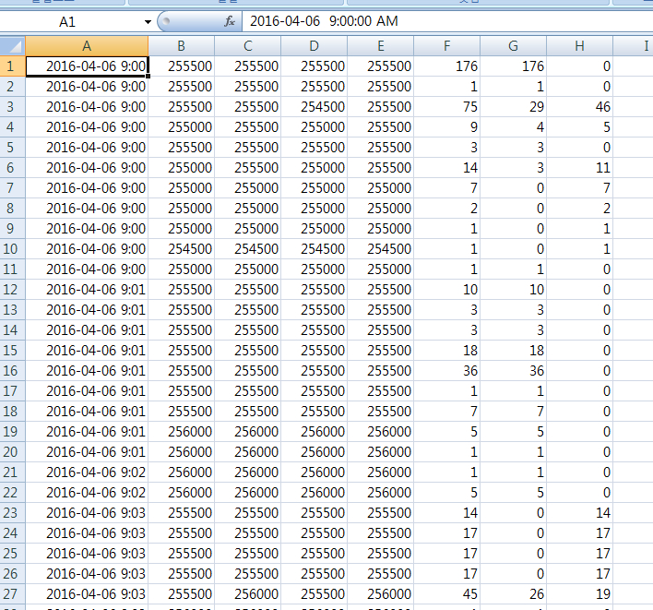Click cell H3 containing 46
The image size is (653, 610).
click(x=579, y=106)
